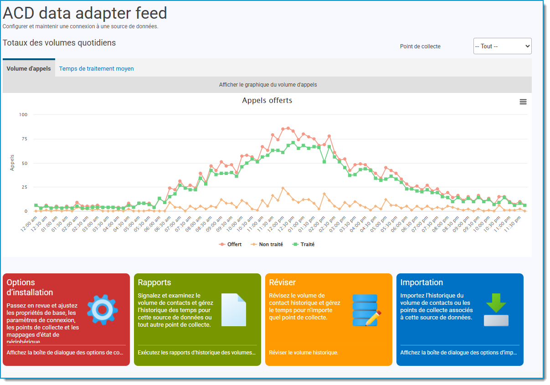The height and width of the screenshot is (385, 550).
Task: Open the Point de collecte dropdown
Action: 502,46
